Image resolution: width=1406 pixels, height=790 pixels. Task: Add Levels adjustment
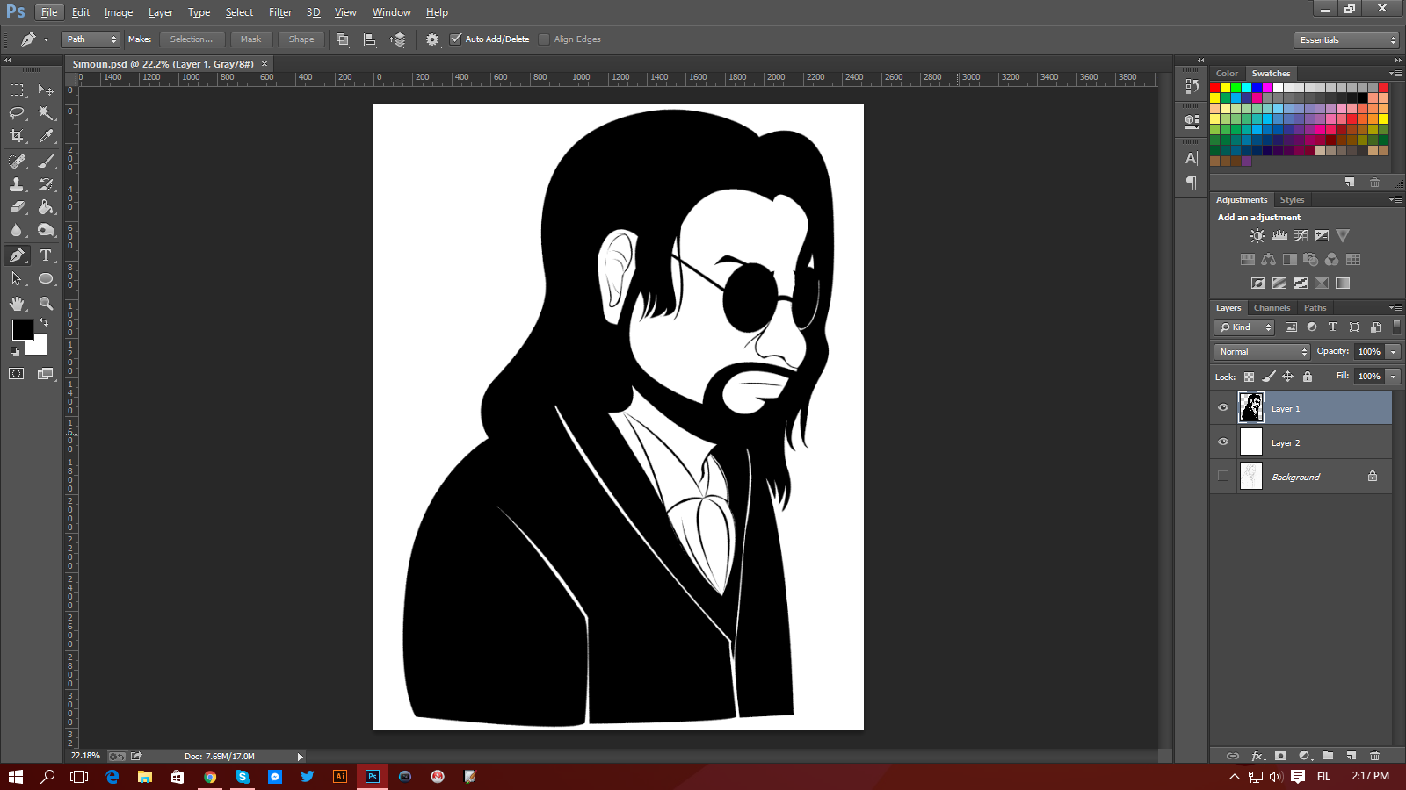(1279, 236)
